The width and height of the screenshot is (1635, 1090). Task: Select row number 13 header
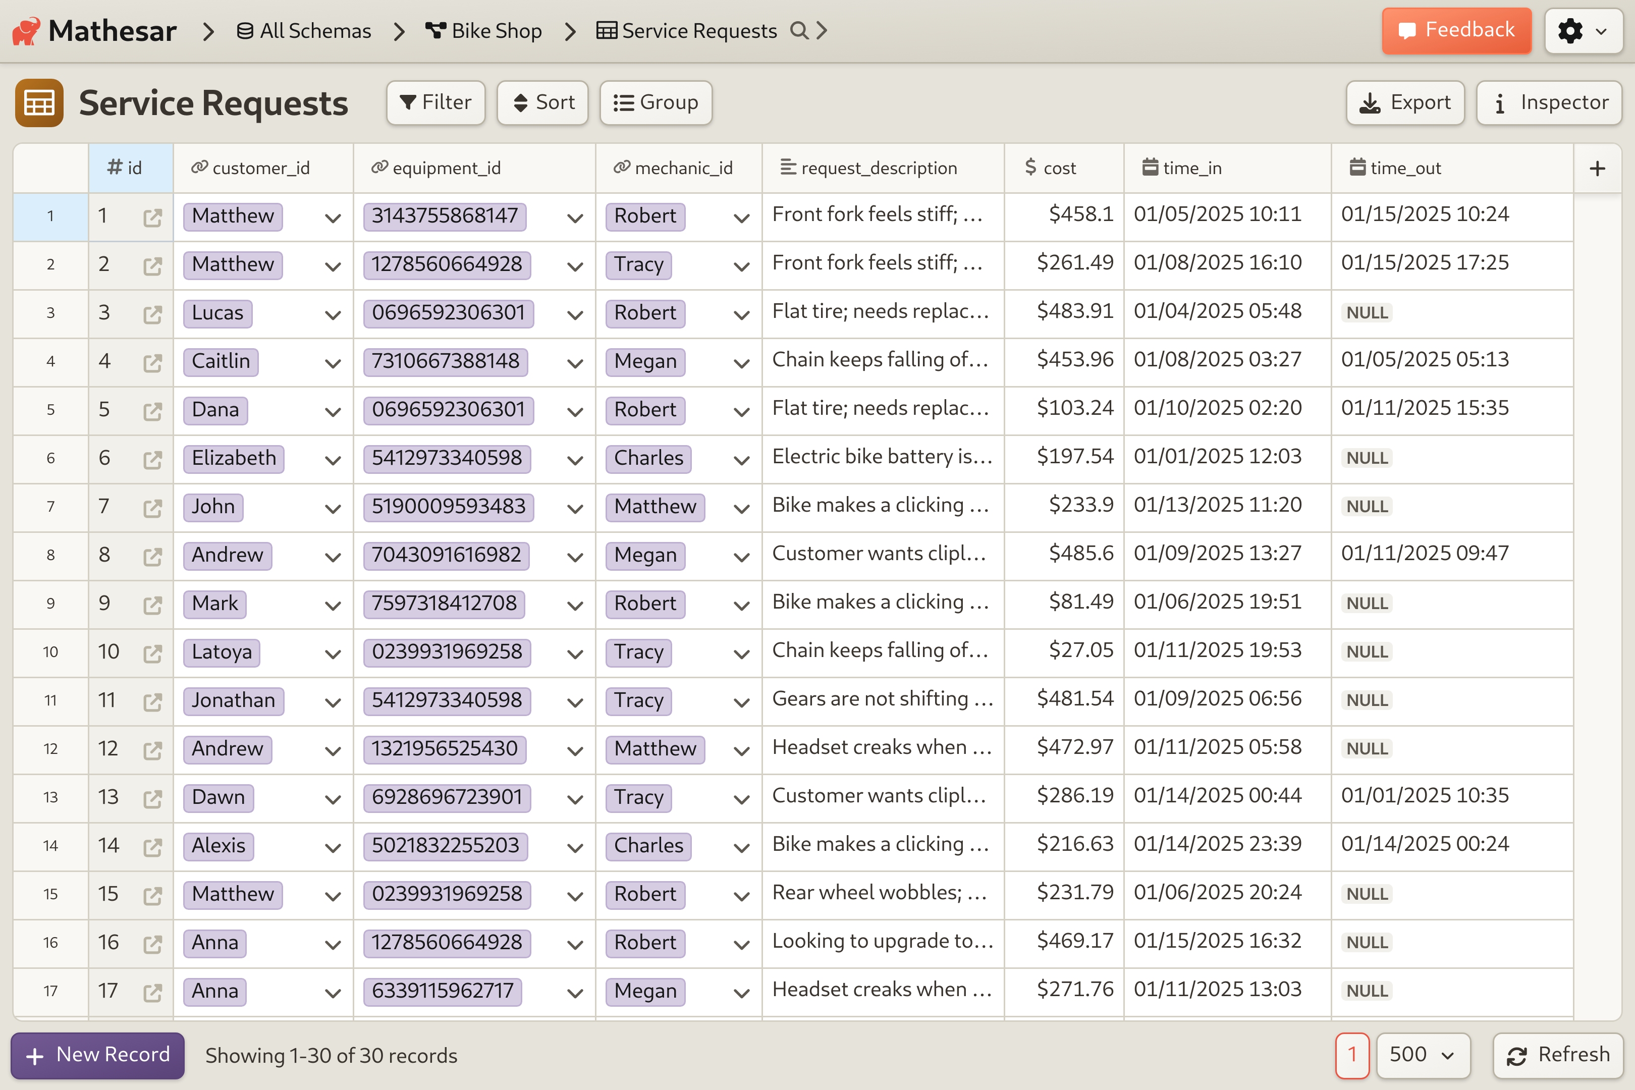tap(51, 799)
